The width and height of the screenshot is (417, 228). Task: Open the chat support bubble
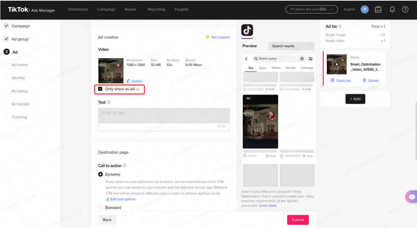coord(412,197)
